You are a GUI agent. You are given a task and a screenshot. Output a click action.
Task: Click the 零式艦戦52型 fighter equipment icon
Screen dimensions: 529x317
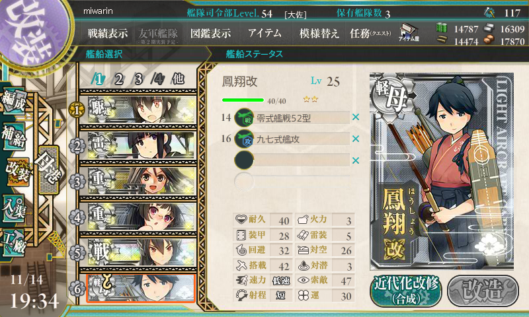click(x=244, y=118)
